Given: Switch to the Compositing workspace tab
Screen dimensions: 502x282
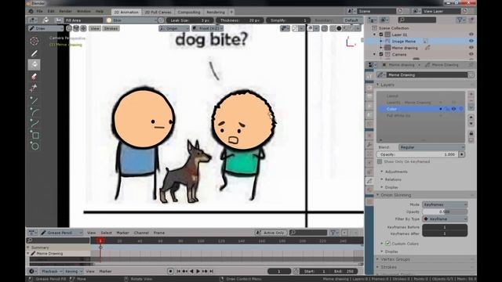Looking at the screenshot, I should pyautogui.click(x=189, y=13).
